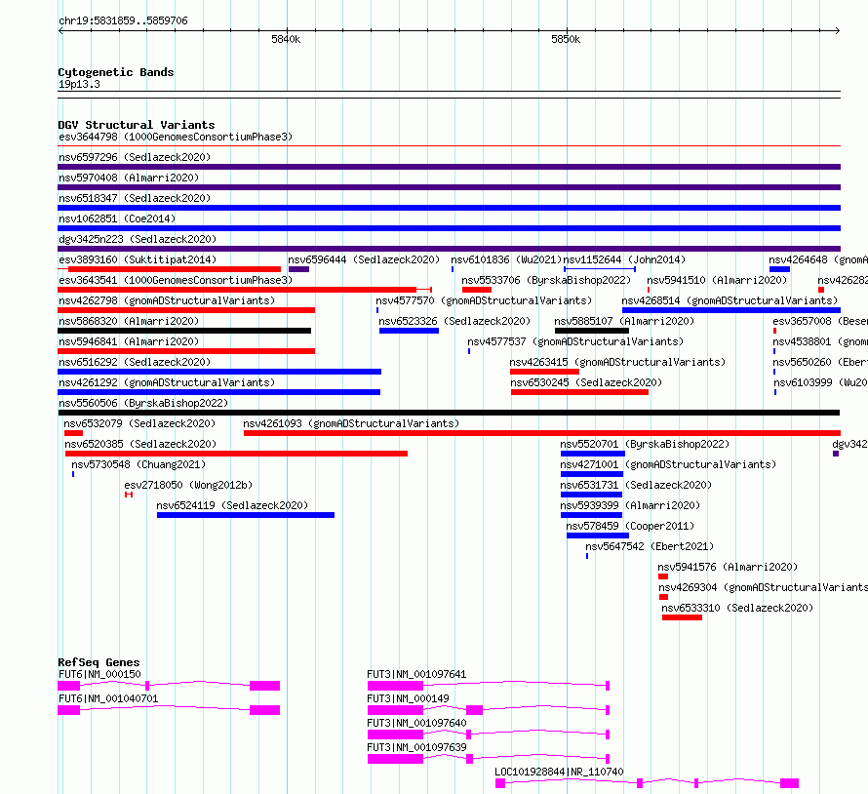Click the blue nsv4264648 variant bar
Viewport: 868px width, 794px height.
[x=779, y=269]
